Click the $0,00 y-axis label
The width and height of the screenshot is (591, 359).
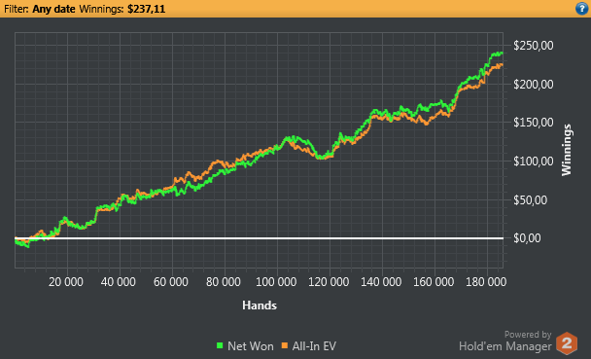(527, 238)
